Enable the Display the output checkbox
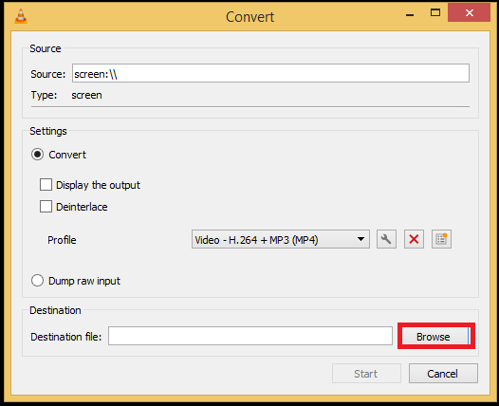Image resolution: width=499 pixels, height=406 pixels. (x=46, y=185)
